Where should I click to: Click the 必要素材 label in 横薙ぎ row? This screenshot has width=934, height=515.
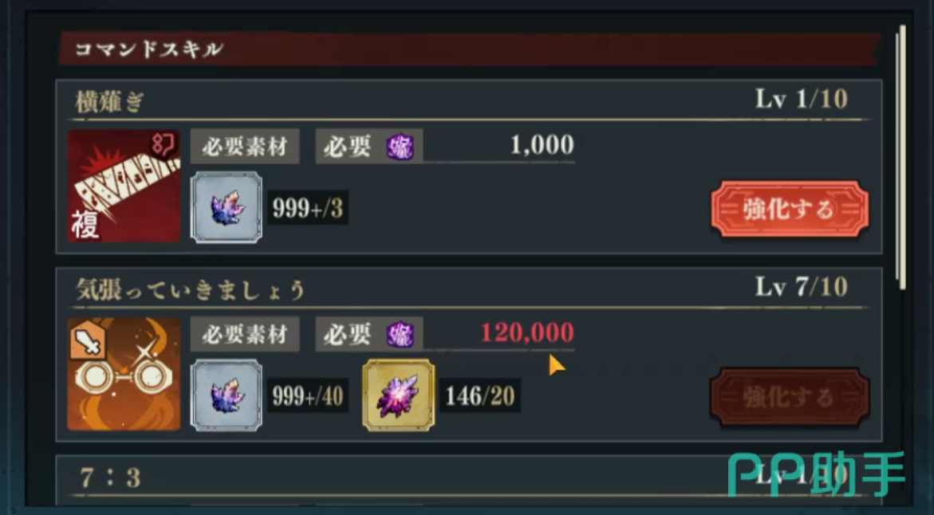(x=245, y=147)
